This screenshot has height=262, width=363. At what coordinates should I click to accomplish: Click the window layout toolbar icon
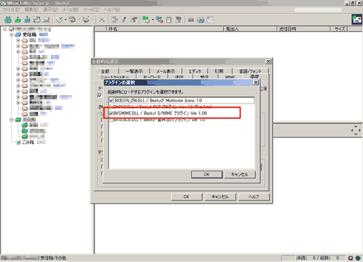[x=210, y=20]
